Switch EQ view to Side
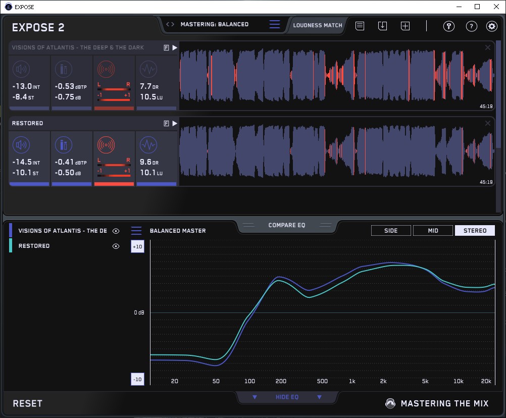Image resolution: width=506 pixels, height=418 pixels. [x=391, y=231]
